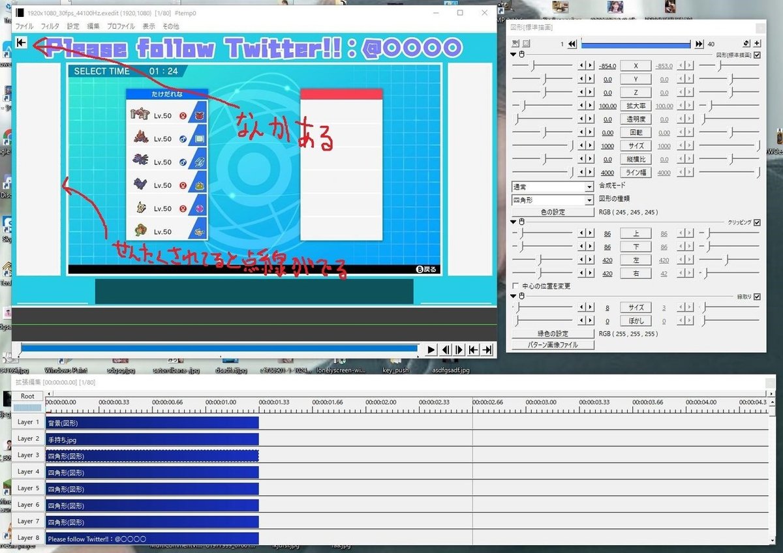Go to object start frame double-arrow icon
This screenshot has height=553, width=783.
tap(572, 44)
